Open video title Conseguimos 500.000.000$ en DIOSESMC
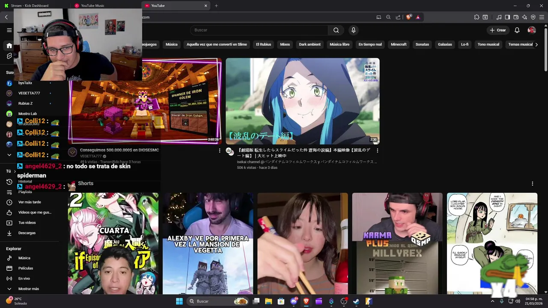Screen dimensions: 548x308 tap(119, 150)
